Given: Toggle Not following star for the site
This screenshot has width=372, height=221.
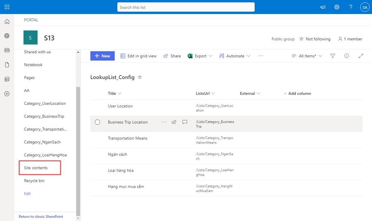Looking at the screenshot, I should pos(315,39).
